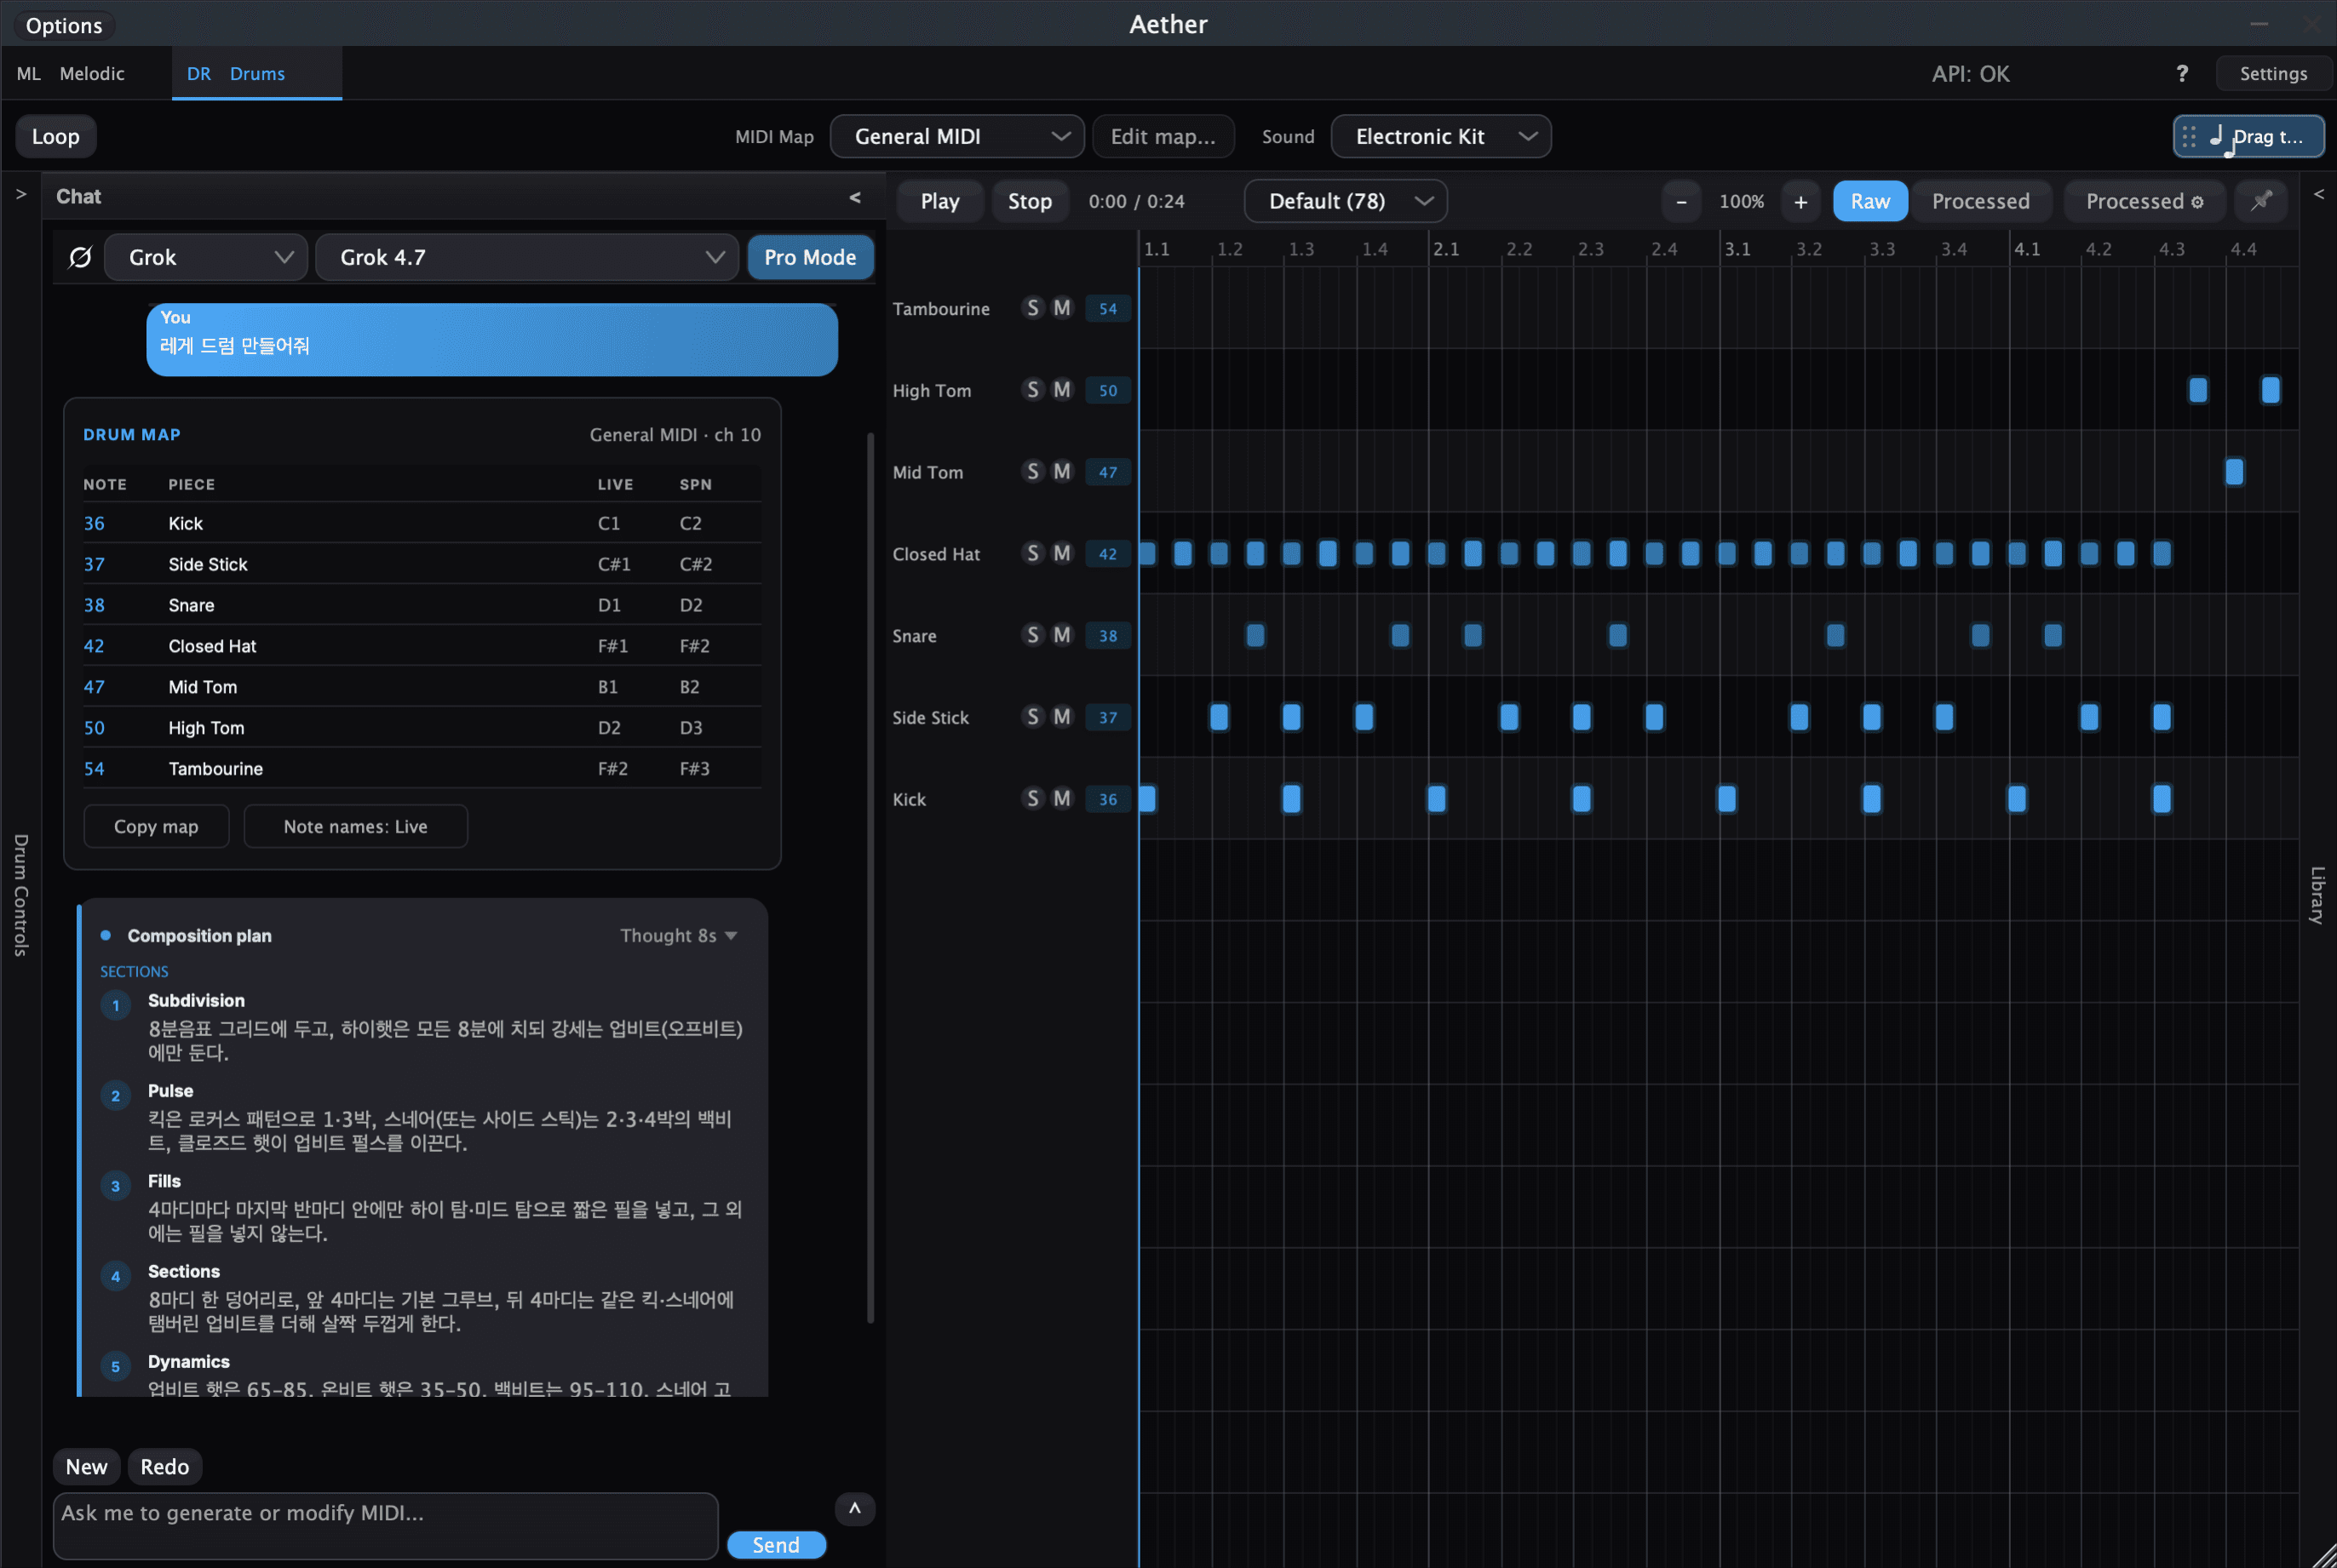Send the chat message

click(x=777, y=1545)
